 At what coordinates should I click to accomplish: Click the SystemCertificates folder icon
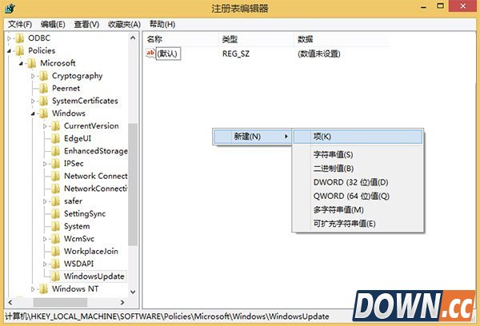pos(44,101)
